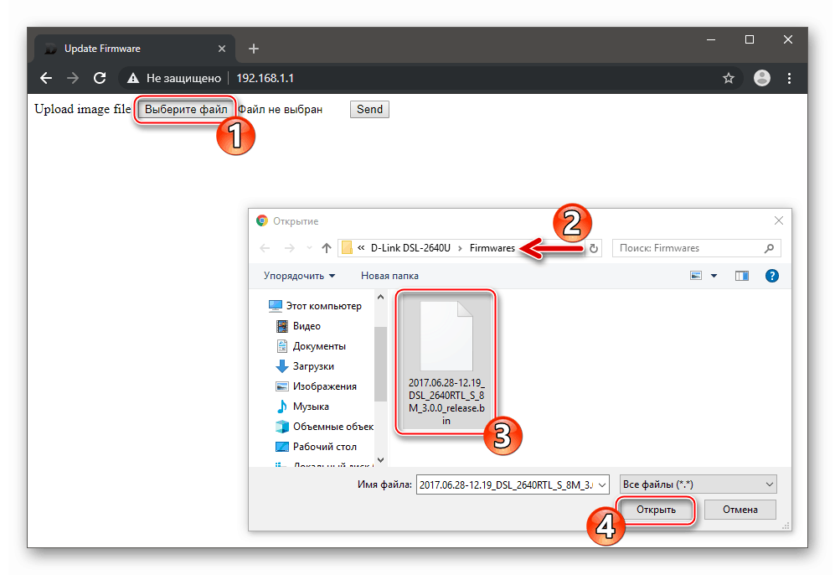Open a new browser tab
This screenshot has height=575, width=835.
(254, 49)
